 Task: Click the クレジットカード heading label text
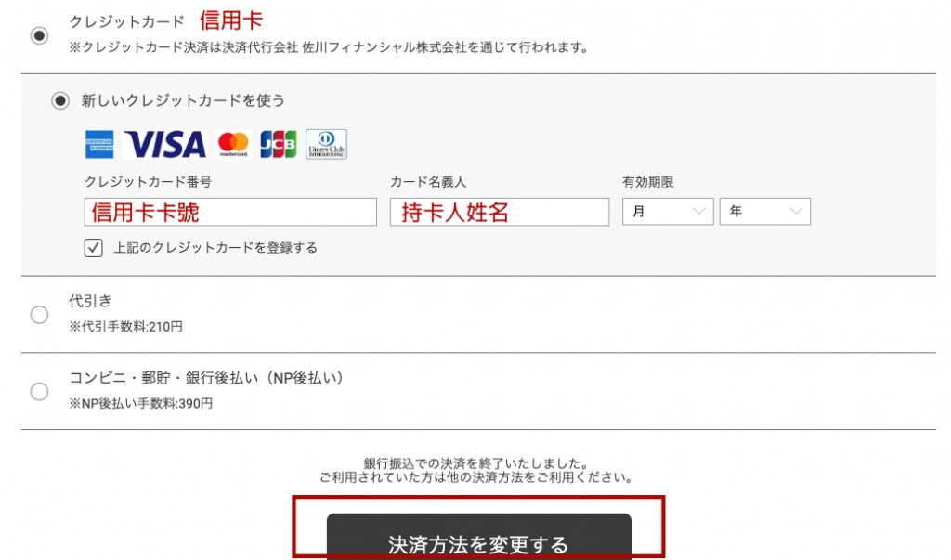click(x=127, y=21)
